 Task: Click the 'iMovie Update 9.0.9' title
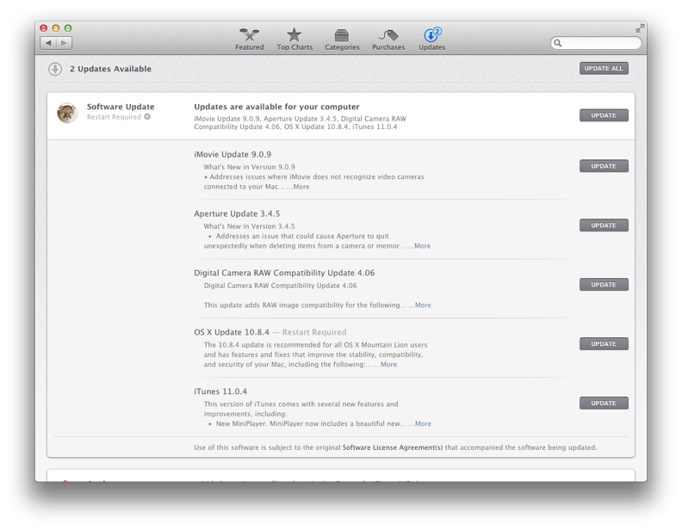(x=232, y=154)
